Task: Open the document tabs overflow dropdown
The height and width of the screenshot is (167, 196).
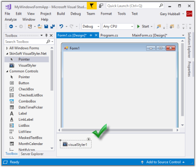Action: click(183, 35)
